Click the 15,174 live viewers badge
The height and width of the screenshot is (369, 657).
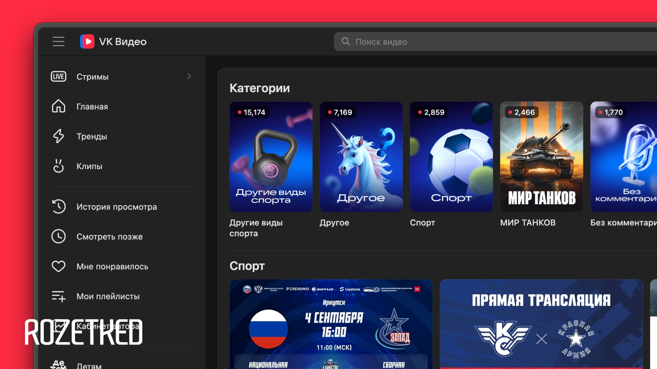pos(252,112)
